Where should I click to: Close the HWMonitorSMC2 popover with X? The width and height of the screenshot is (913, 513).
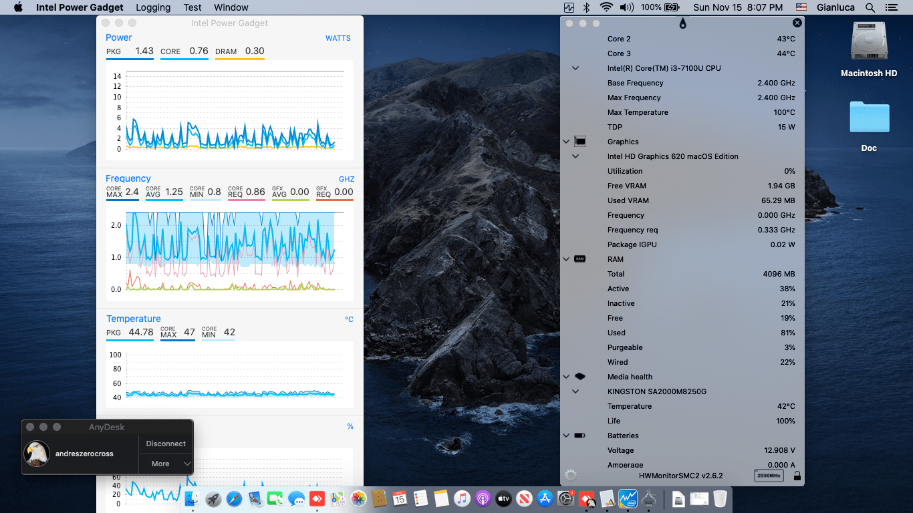797,23
